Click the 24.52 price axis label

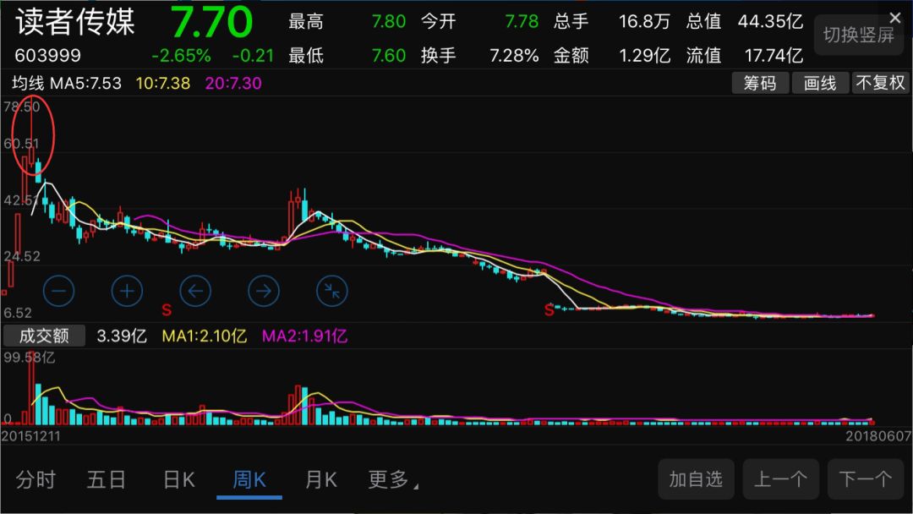point(21,256)
